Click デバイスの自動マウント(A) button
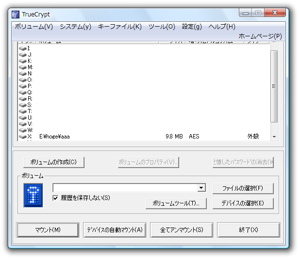 (115, 230)
